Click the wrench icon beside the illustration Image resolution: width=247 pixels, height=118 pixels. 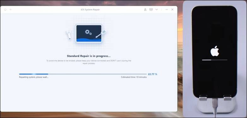click(69, 35)
